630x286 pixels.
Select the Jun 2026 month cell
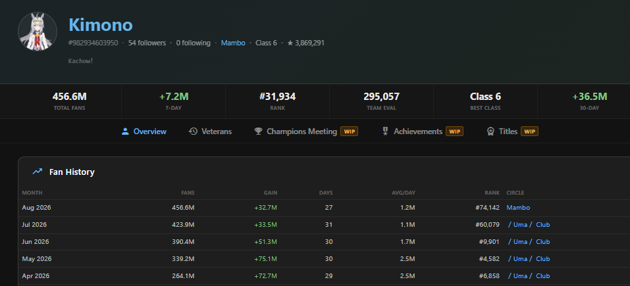coord(36,241)
